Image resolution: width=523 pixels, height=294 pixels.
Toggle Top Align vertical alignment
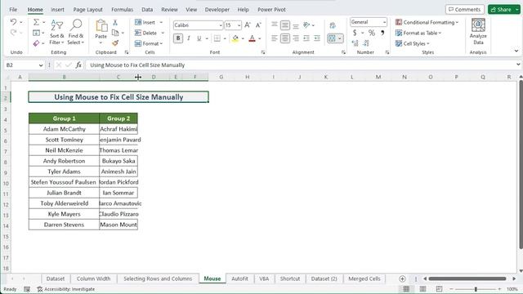click(x=275, y=25)
